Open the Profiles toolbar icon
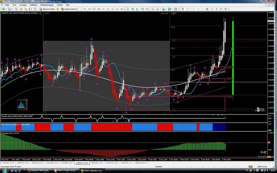277x173 pixels. coord(9,9)
